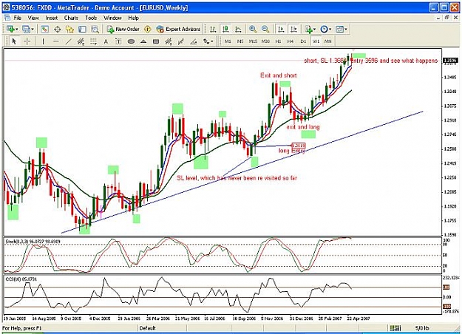
Task: Open the Strategy Tester magnifier icon
Action: point(95,29)
